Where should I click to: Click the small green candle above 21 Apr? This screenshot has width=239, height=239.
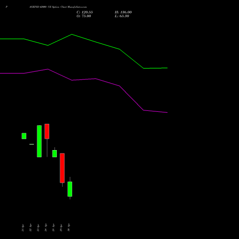point(24,136)
